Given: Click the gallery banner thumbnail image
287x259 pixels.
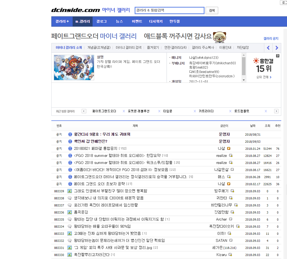Looking at the screenshot, I should 74,67.
